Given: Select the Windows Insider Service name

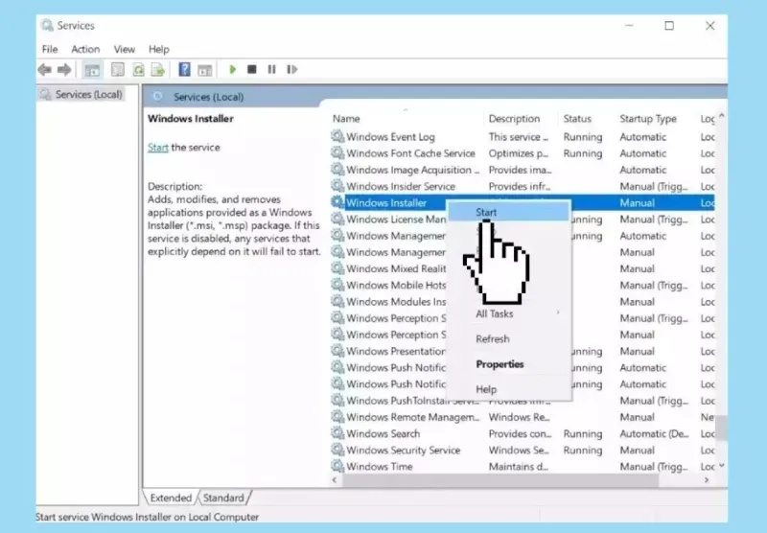Looking at the screenshot, I should coord(401,186).
